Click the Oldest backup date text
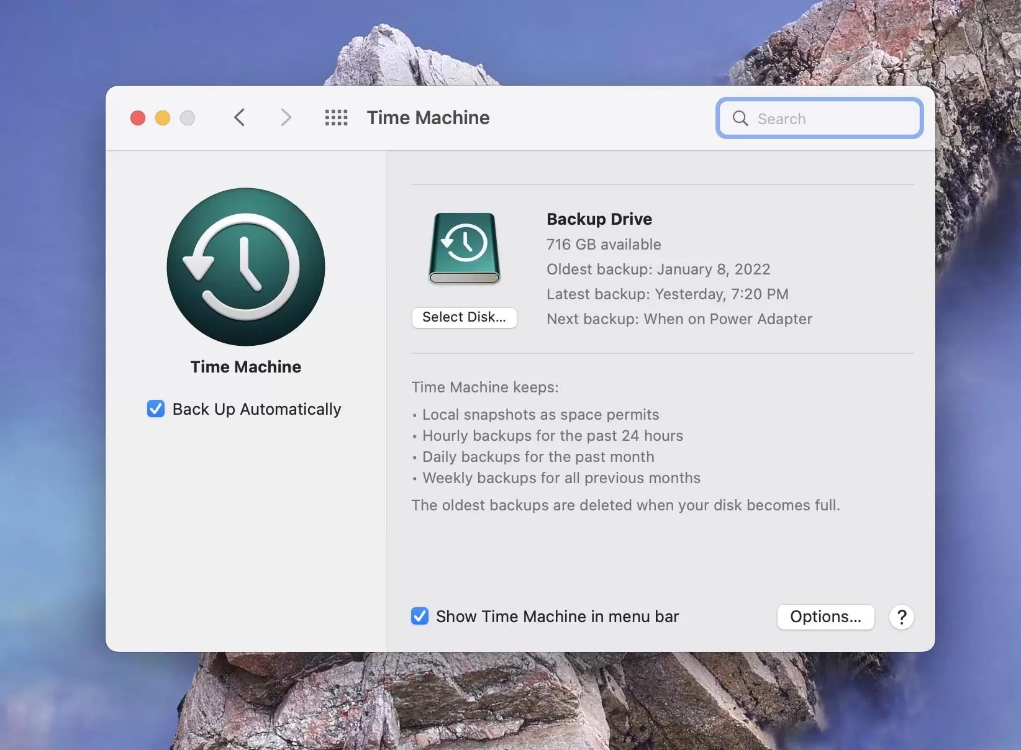 point(658,269)
